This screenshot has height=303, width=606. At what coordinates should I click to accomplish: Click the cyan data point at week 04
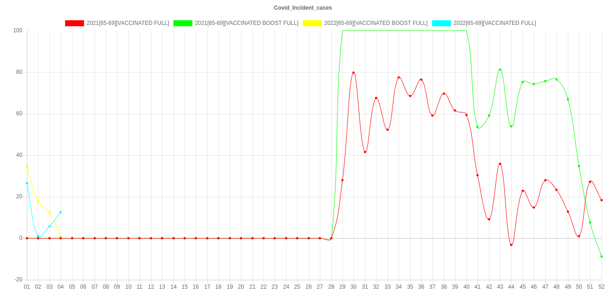tap(60, 212)
